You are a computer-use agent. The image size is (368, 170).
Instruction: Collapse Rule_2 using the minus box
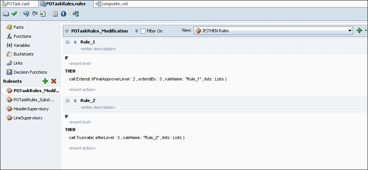68,100
